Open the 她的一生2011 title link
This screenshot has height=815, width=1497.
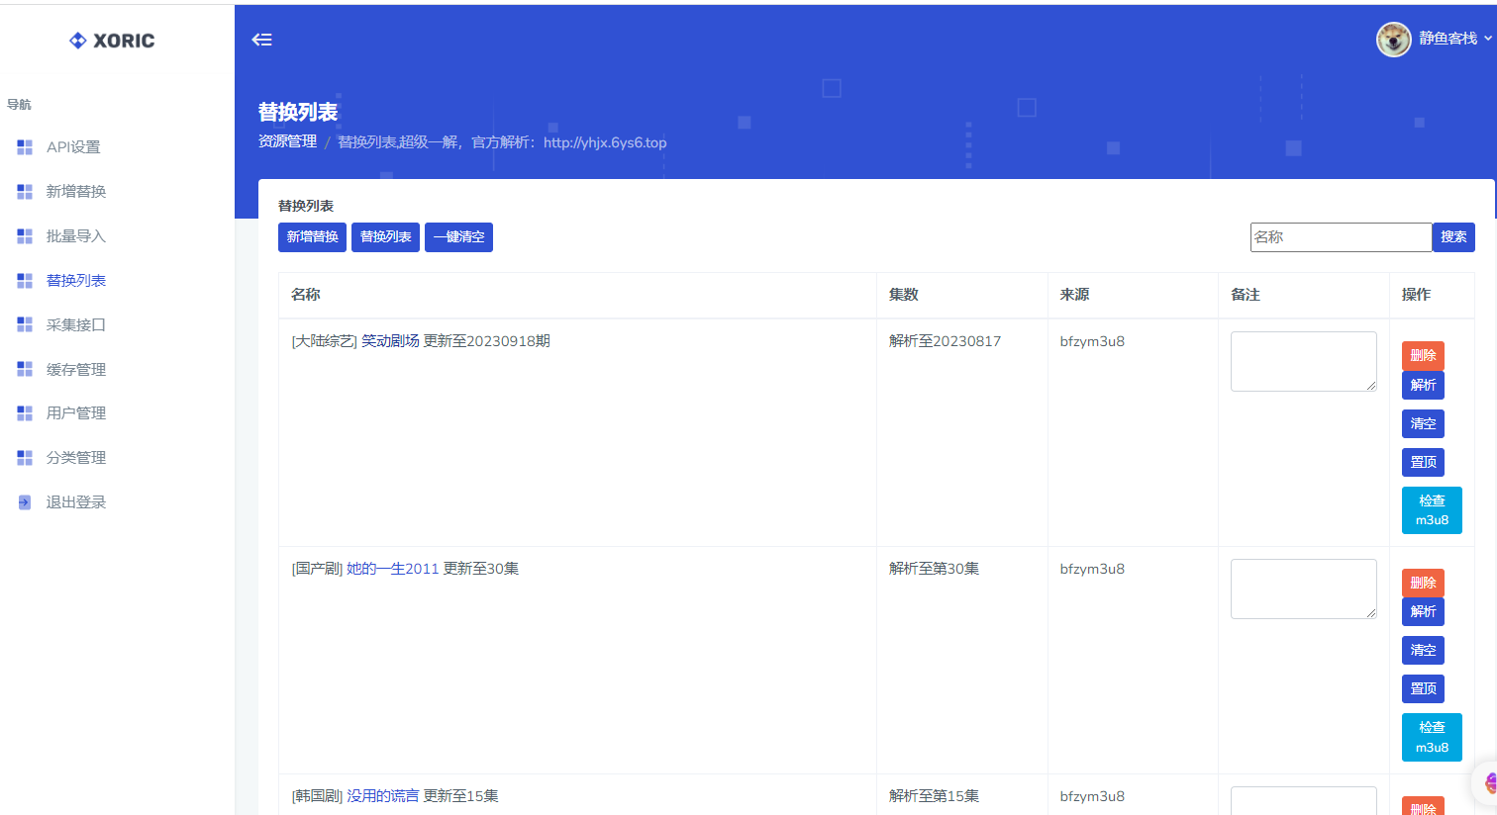coord(392,569)
